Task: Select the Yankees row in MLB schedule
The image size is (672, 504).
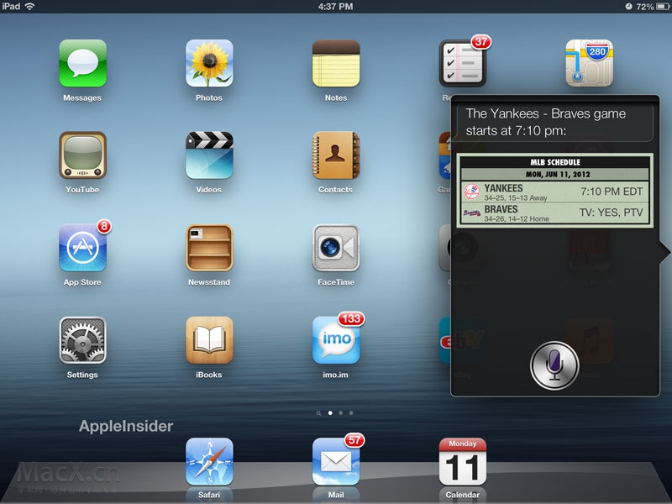Action: point(556,192)
